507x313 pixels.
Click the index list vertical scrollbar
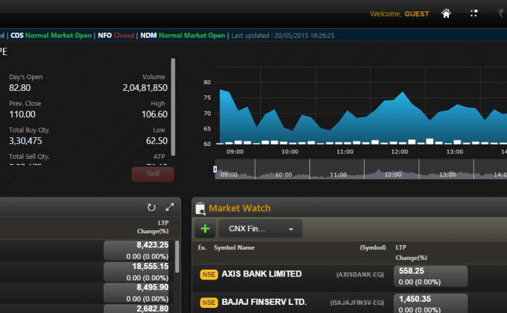click(177, 257)
